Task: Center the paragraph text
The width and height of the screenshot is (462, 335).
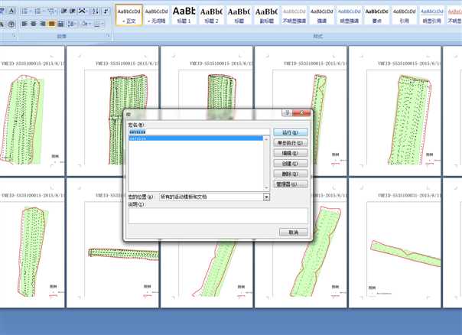Action: [x=34, y=24]
